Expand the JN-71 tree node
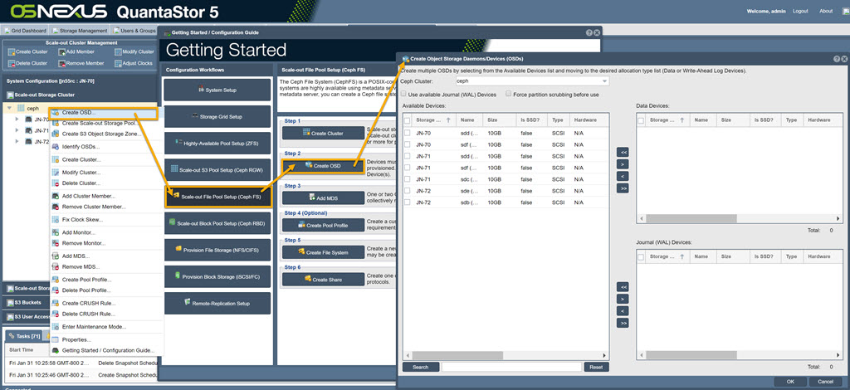The image size is (850, 390). click(x=17, y=130)
